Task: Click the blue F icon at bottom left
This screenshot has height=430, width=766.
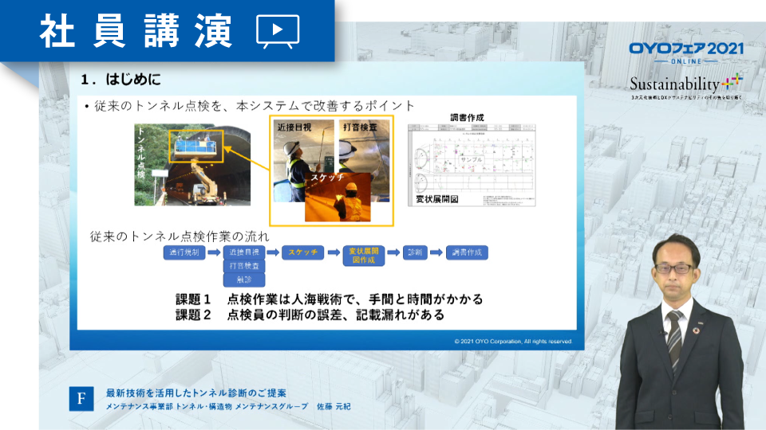Action: (81, 399)
